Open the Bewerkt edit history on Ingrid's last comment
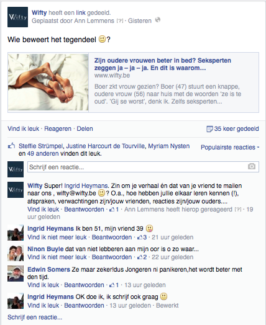The width and height of the screenshot is (266, 325). pos(167,306)
